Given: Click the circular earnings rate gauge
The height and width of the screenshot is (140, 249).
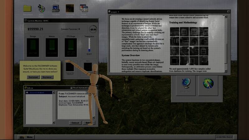Looking at the screenshot, I should [92, 29].
